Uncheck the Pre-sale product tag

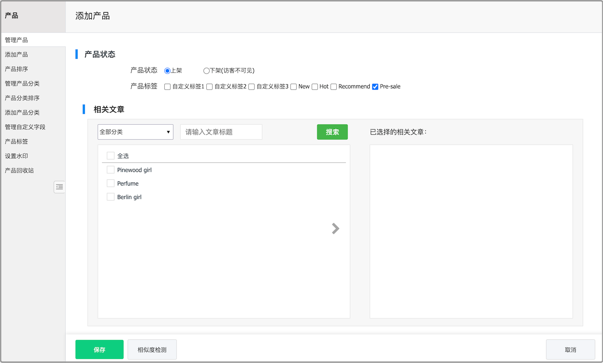375,87
